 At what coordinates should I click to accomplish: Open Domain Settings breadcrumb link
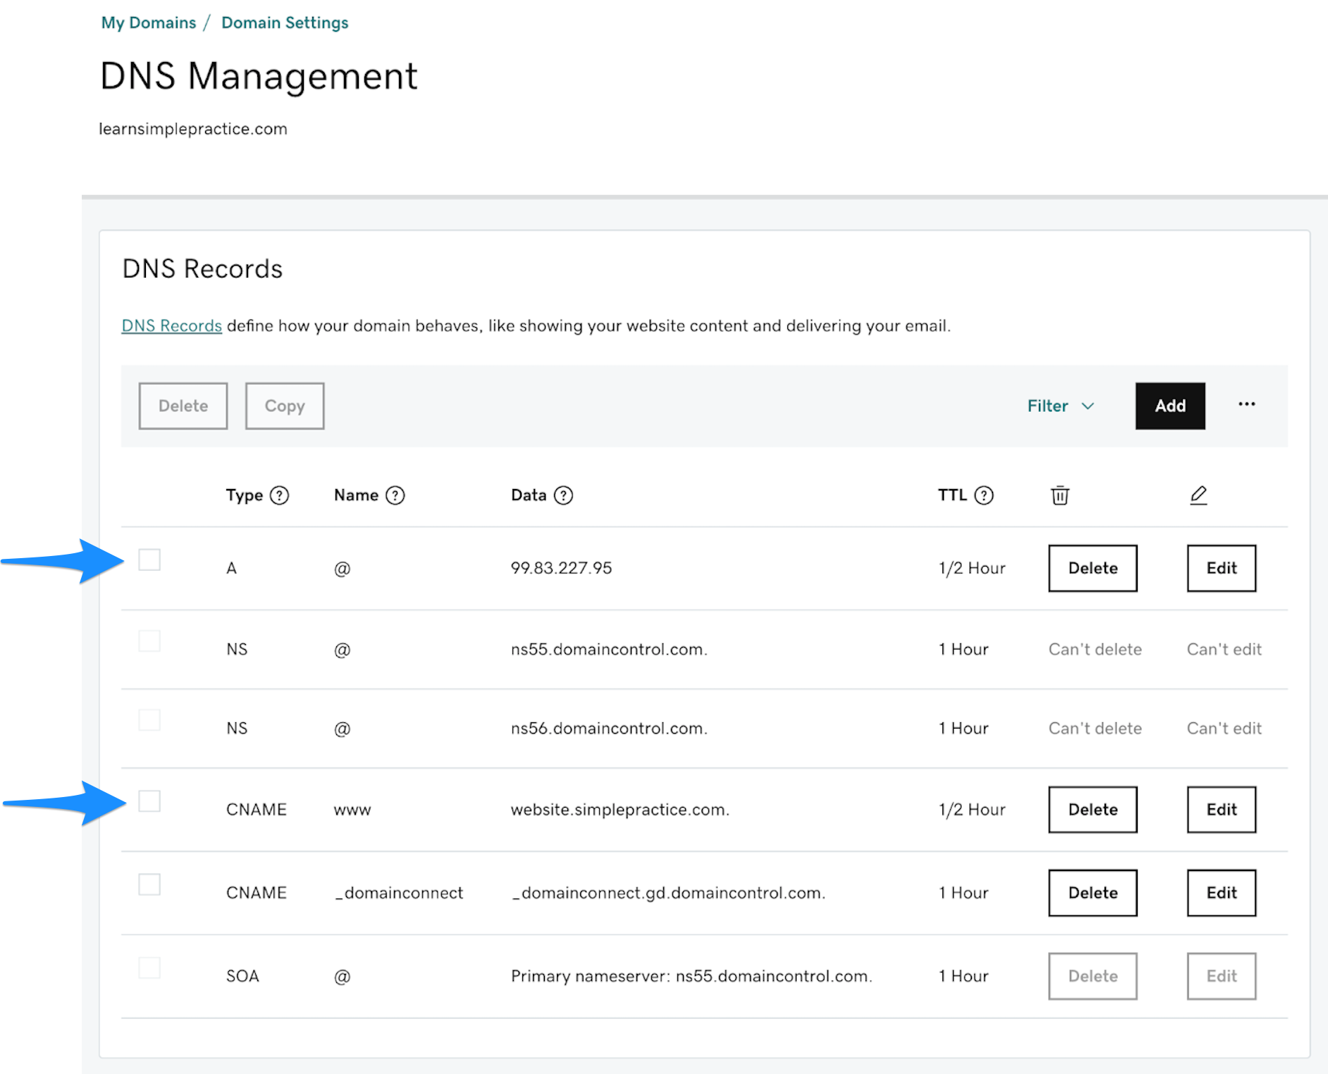tap(285, 23)
